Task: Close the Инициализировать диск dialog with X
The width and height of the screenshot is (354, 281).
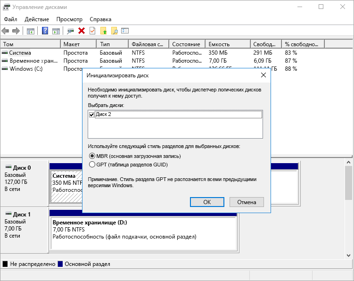Action: [x=263, y=75]
